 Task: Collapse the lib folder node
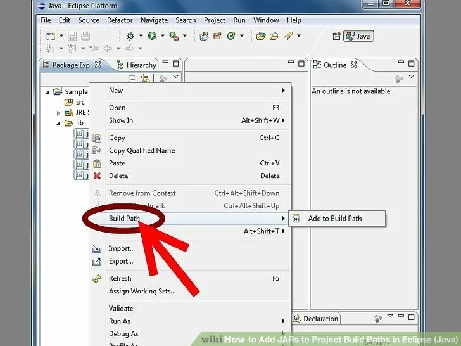click(58, 124)
